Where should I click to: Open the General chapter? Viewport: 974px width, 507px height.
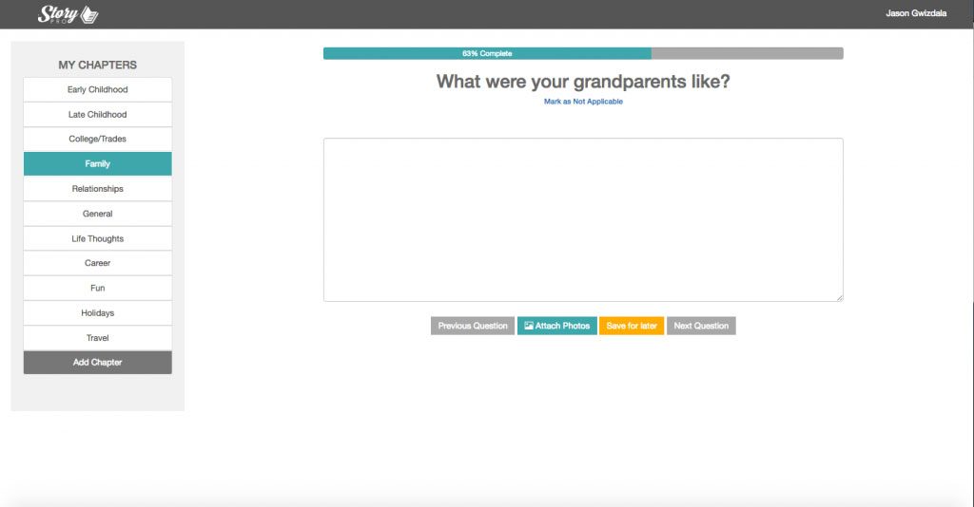pos(98,214)
